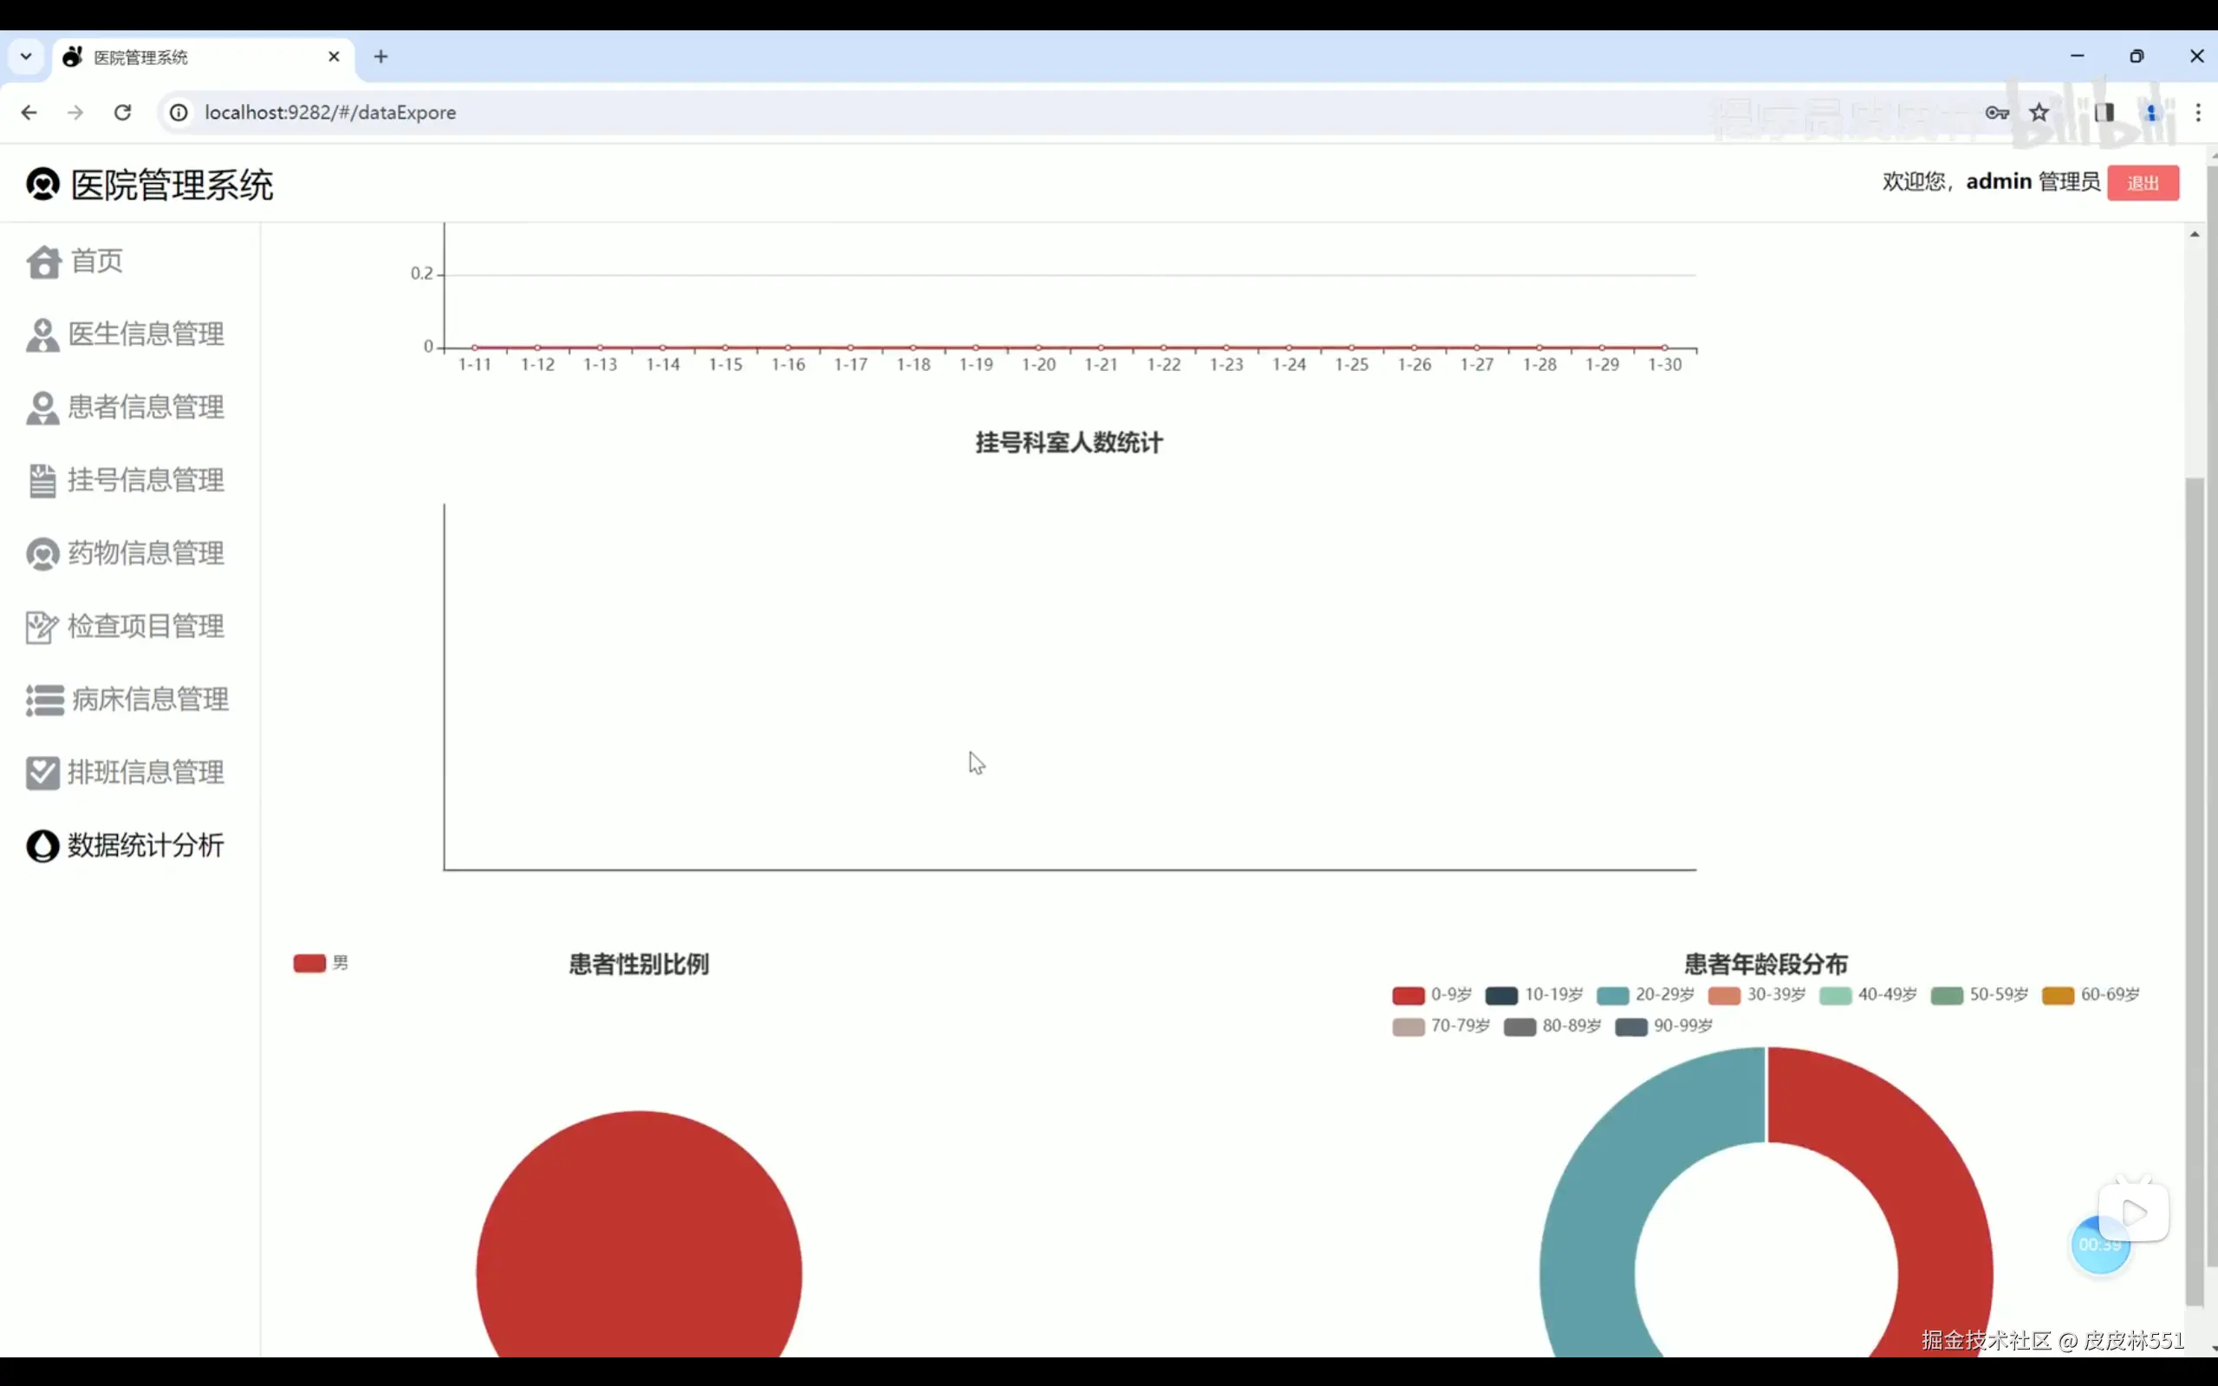
Task: Click the patient icon for 患者信息管理
Action: 43,408
